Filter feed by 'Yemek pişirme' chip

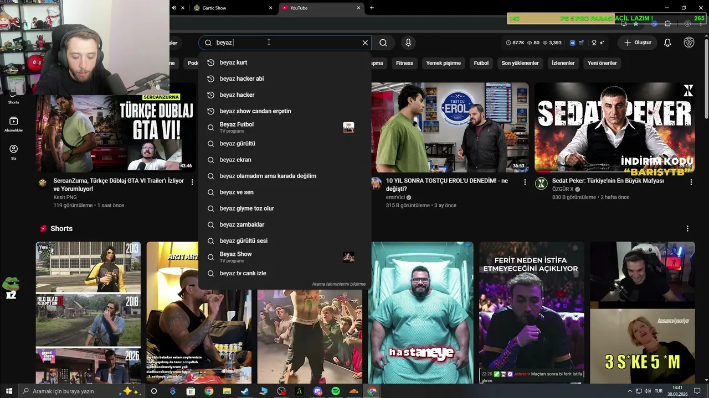(x=443, y=63)
